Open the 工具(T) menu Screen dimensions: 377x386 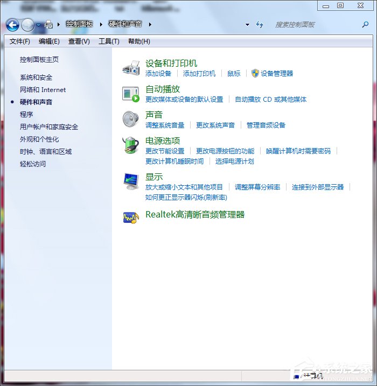pos(109,41)
